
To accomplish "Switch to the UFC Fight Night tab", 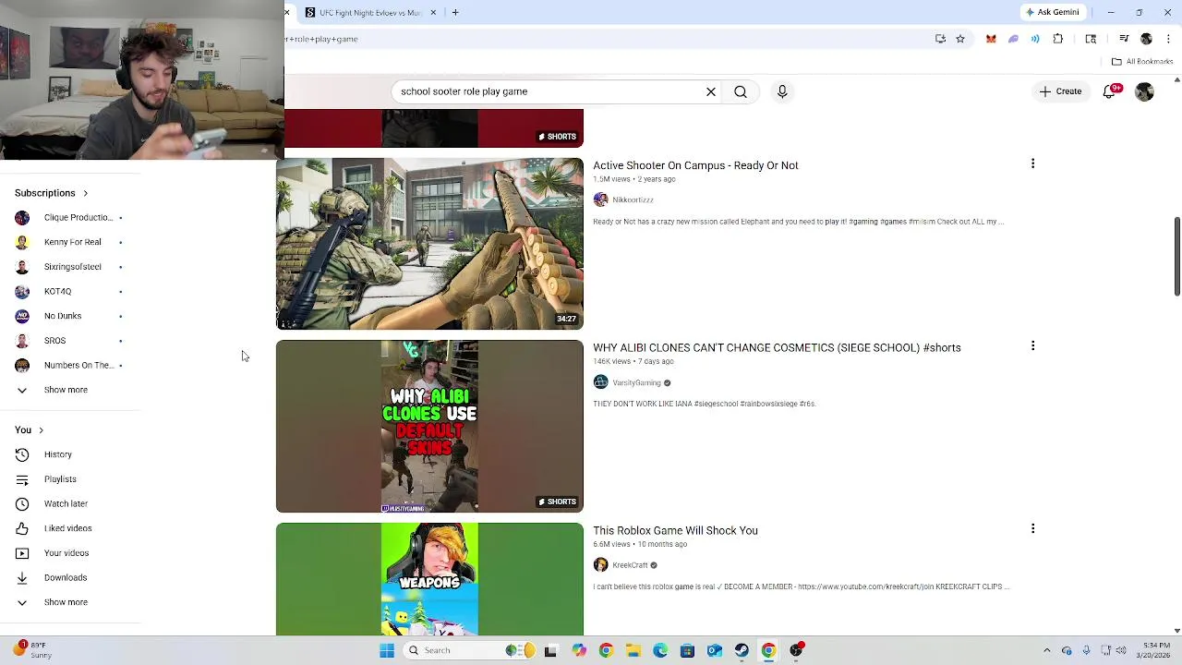I will tap(369, 12).
